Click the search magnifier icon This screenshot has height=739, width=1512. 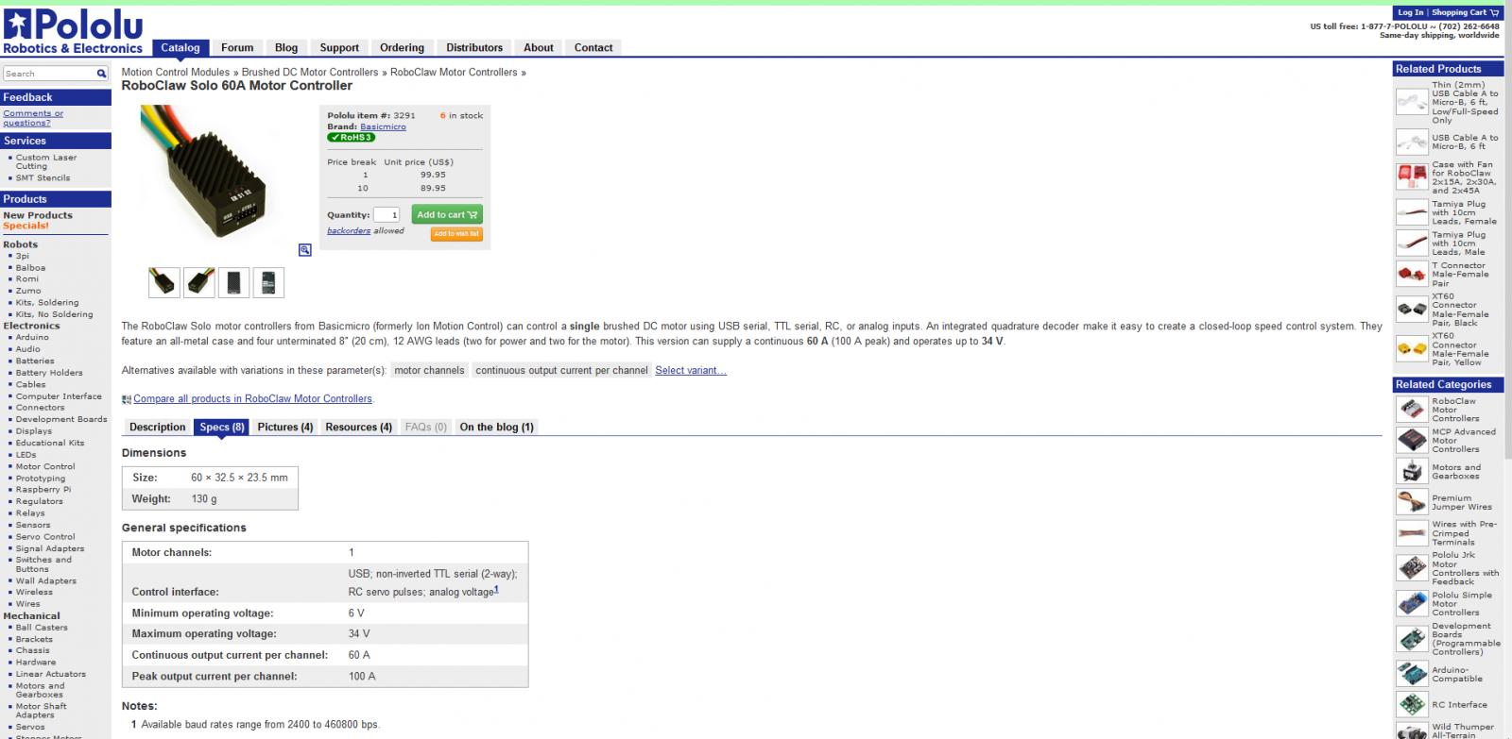[101, 74]
